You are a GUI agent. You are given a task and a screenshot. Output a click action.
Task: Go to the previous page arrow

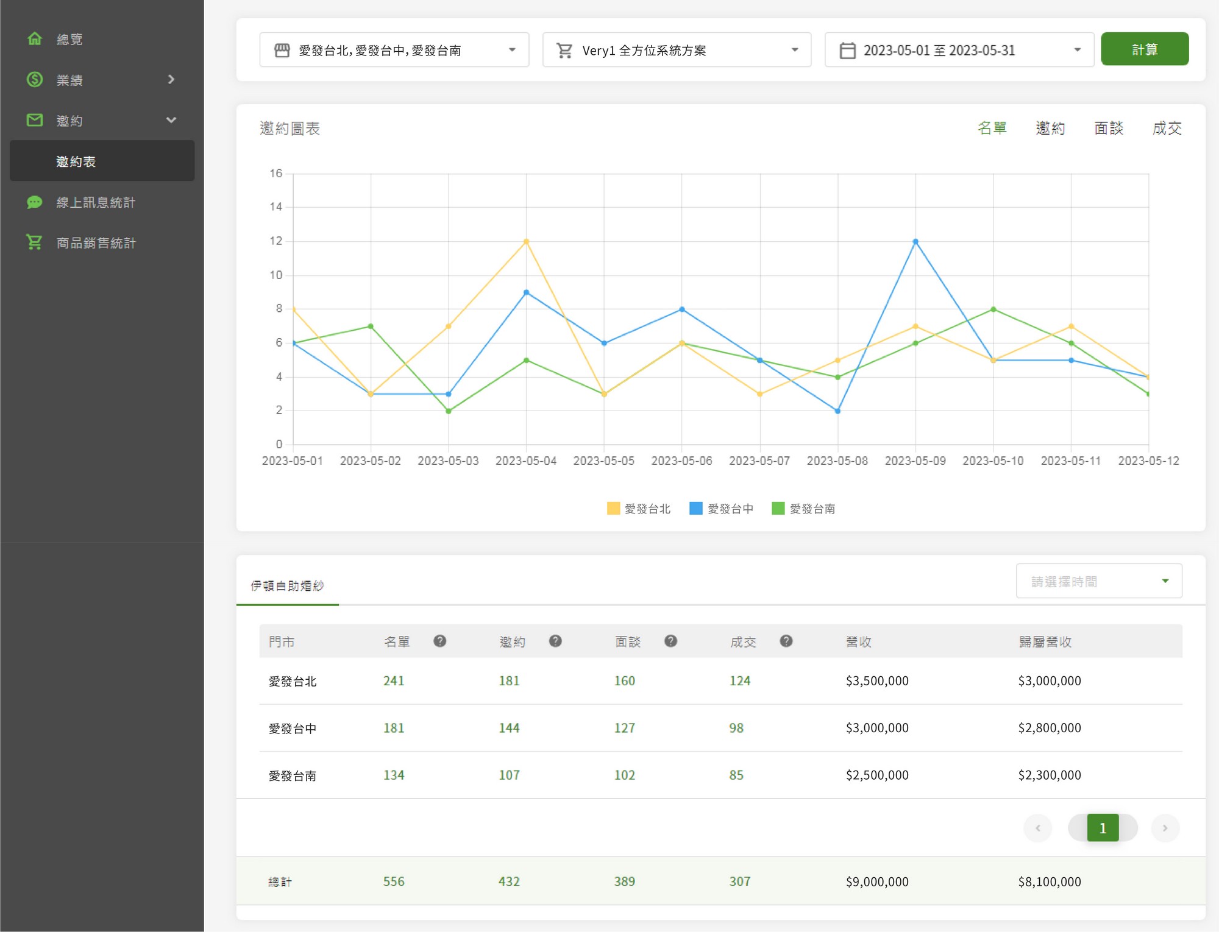coord(1038,828)
